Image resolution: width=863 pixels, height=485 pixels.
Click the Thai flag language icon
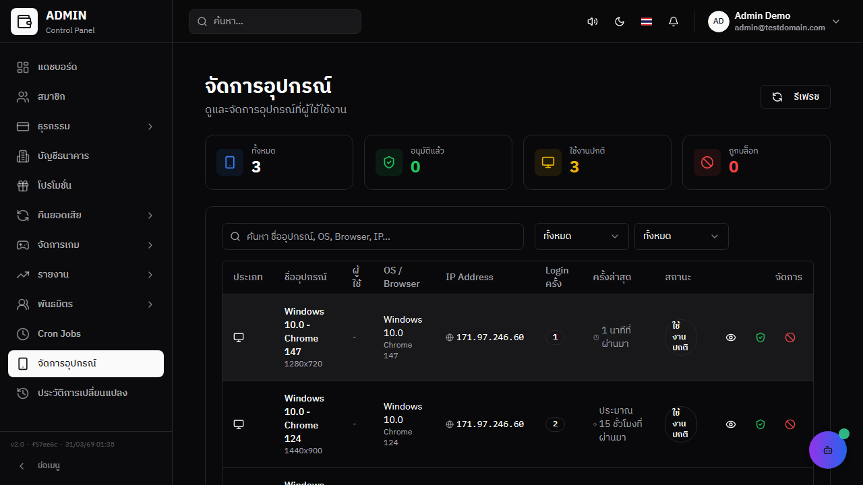coord(647,22)
